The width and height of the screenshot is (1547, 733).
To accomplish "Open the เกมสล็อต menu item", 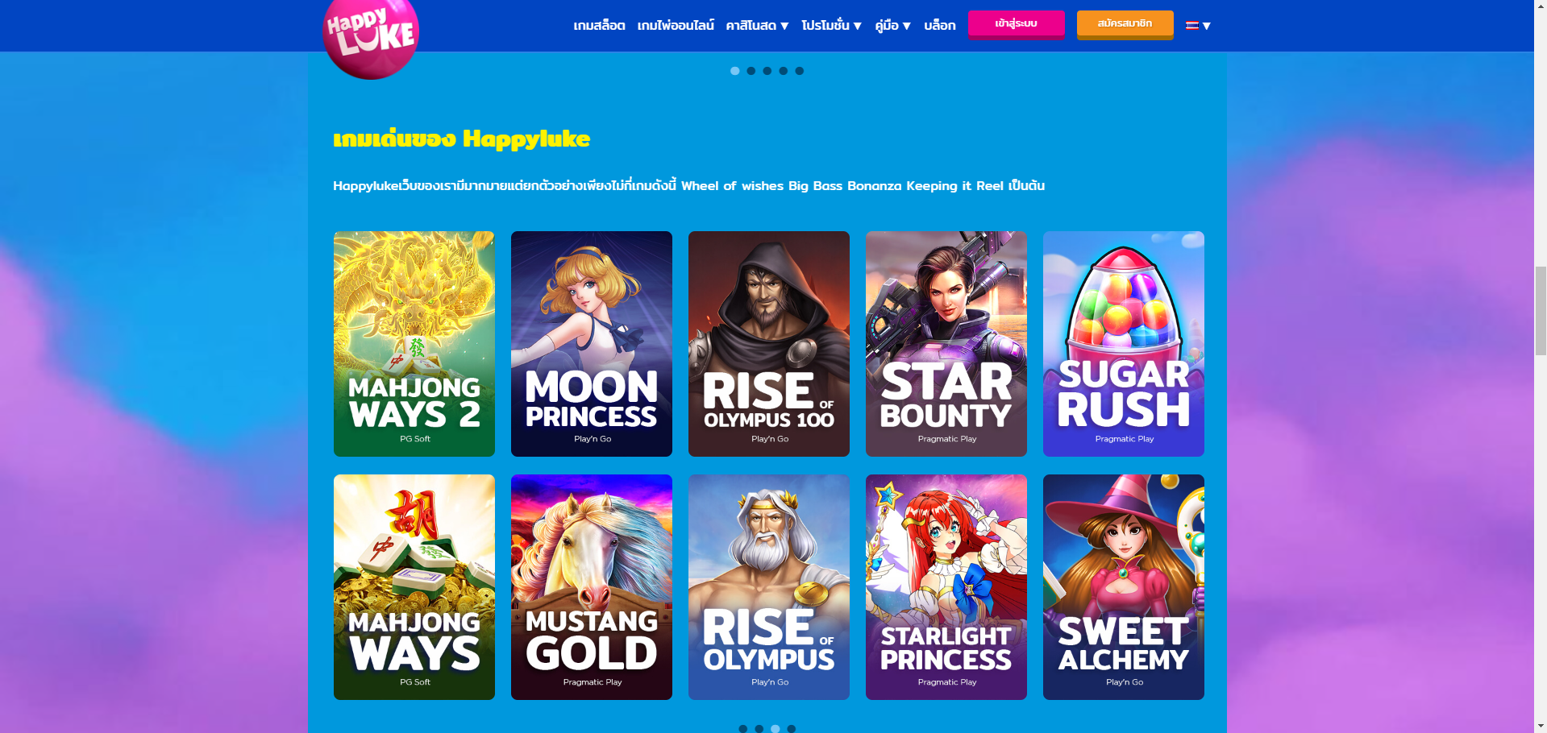I will click(x=599, y=26).
